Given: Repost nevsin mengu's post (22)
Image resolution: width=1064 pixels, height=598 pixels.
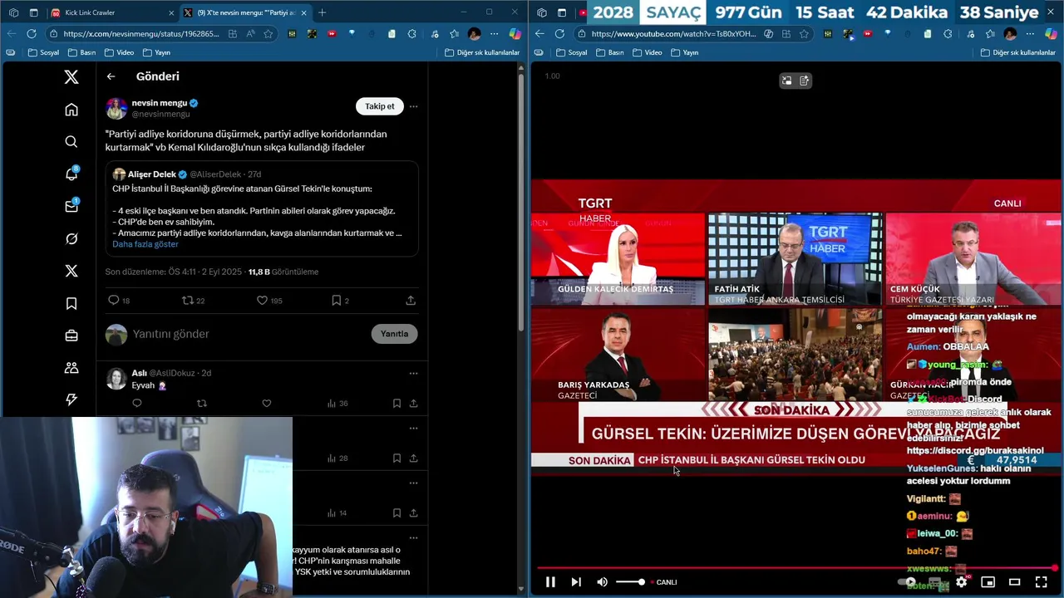Looking at the screenshot, I should [193, 301].
